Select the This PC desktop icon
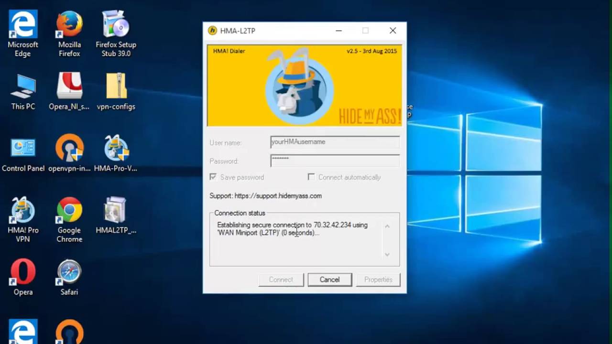Image resolution: width=612 pixels, height=344 pixels. (x=23, y=92)
